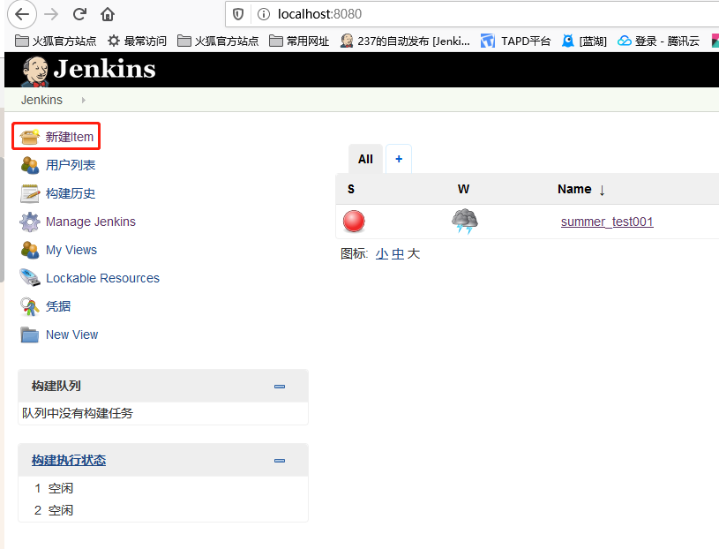719x549 pixels.
Task: Open the New View link
Action: coord(72,335)
